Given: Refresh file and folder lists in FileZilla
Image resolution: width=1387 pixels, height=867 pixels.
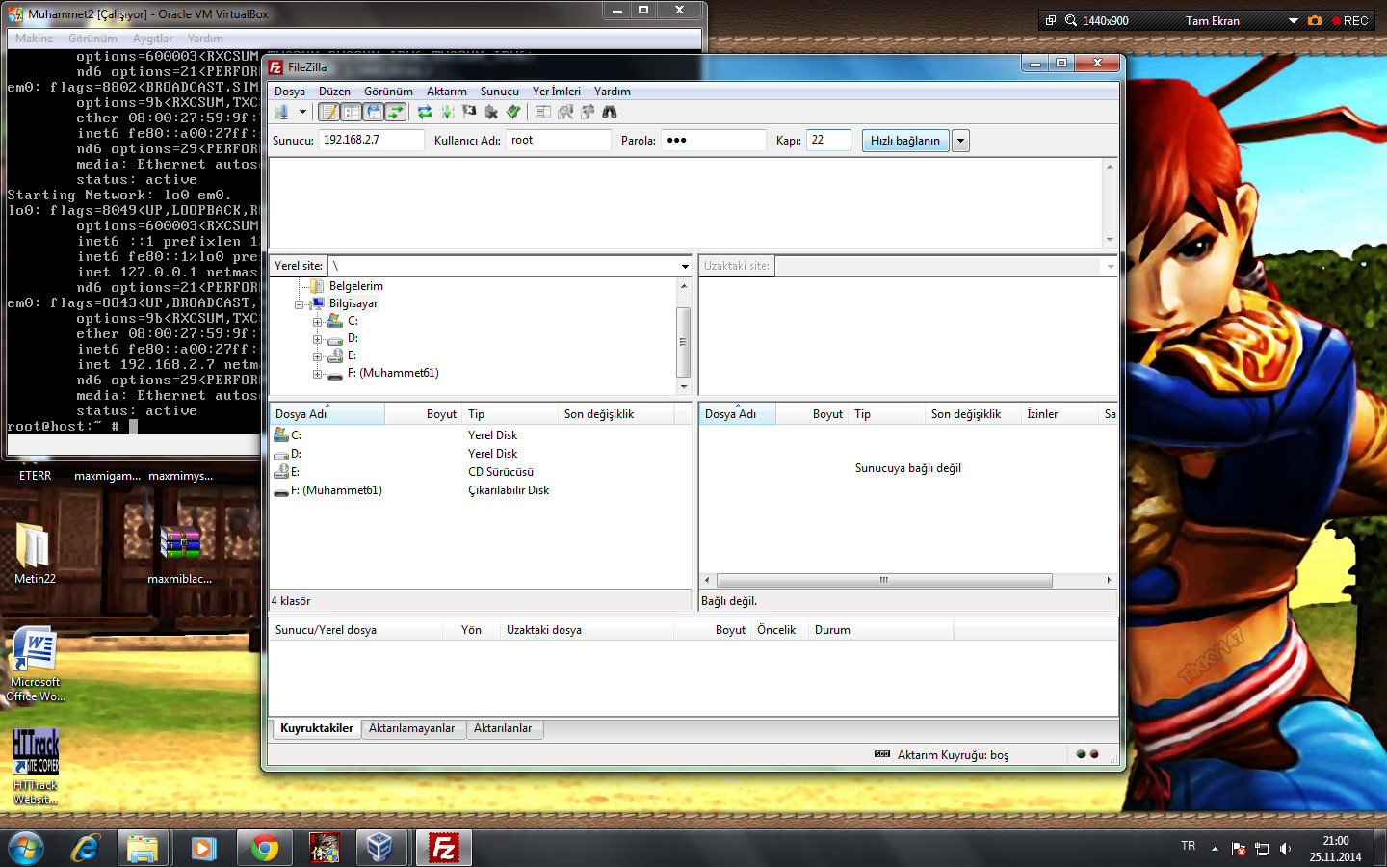Looking at the screenshot, I should tap(425, 112).
